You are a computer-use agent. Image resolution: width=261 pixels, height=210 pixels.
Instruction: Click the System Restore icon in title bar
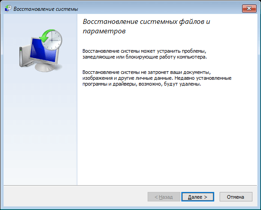click(8, 9)
